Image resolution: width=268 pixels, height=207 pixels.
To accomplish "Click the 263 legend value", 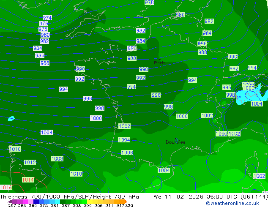I will (22, 205).
